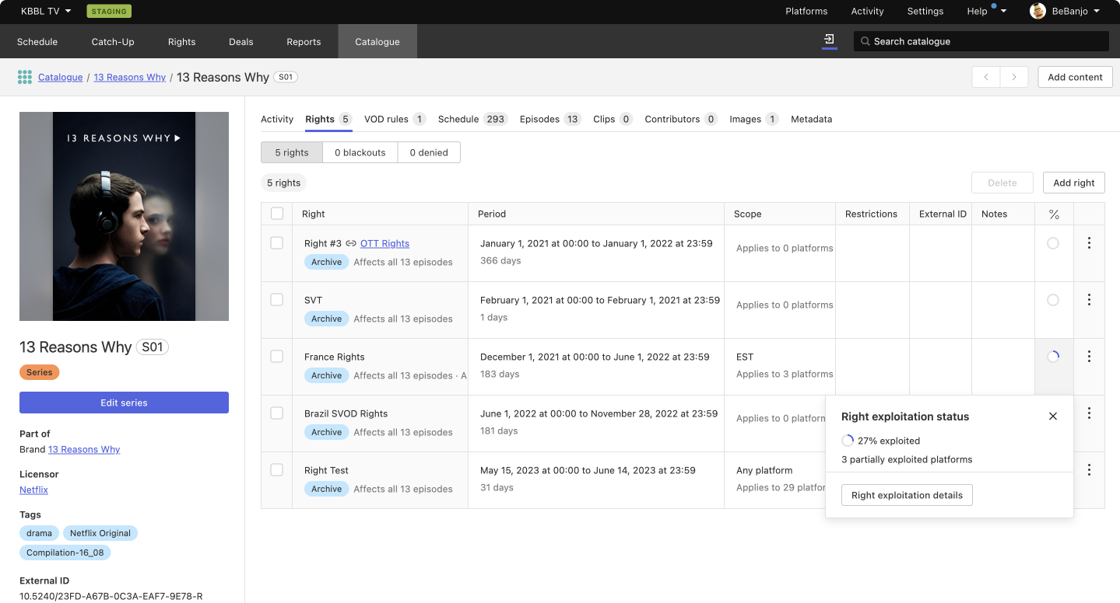Open the Catalogue breadcrumb link

60,77
